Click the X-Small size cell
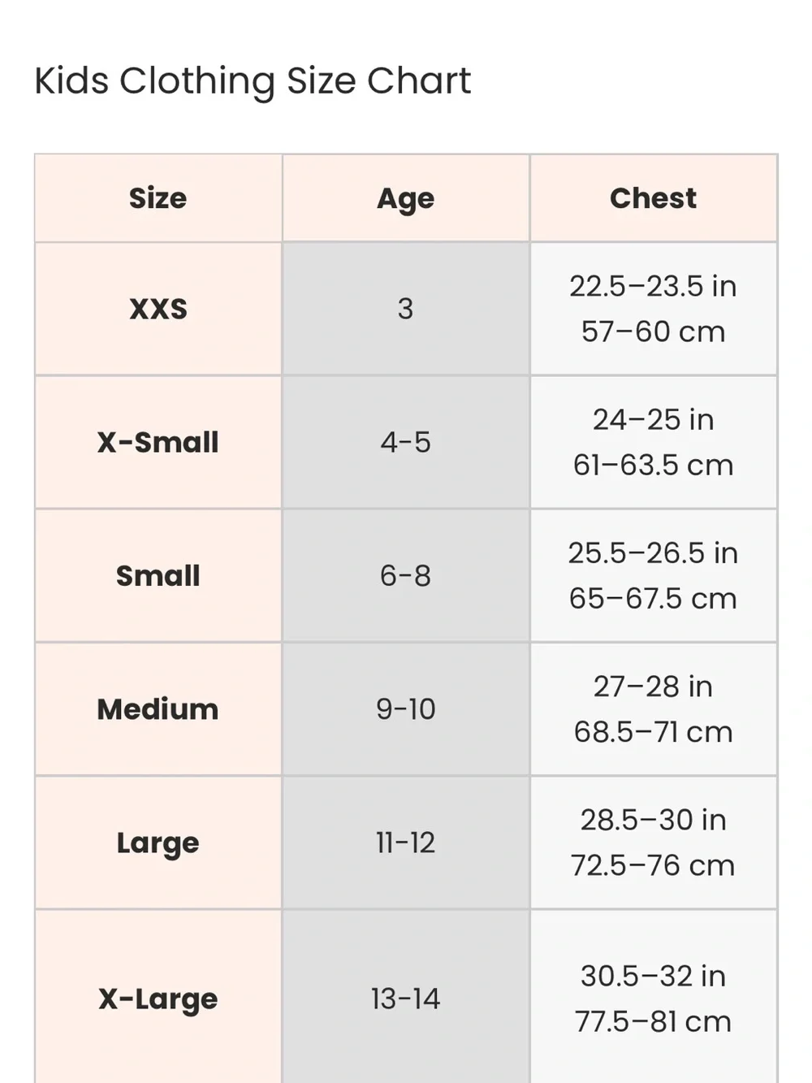812x1083 pixels. [x=158, y=442]
